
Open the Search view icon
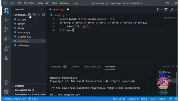click(6, 20)
